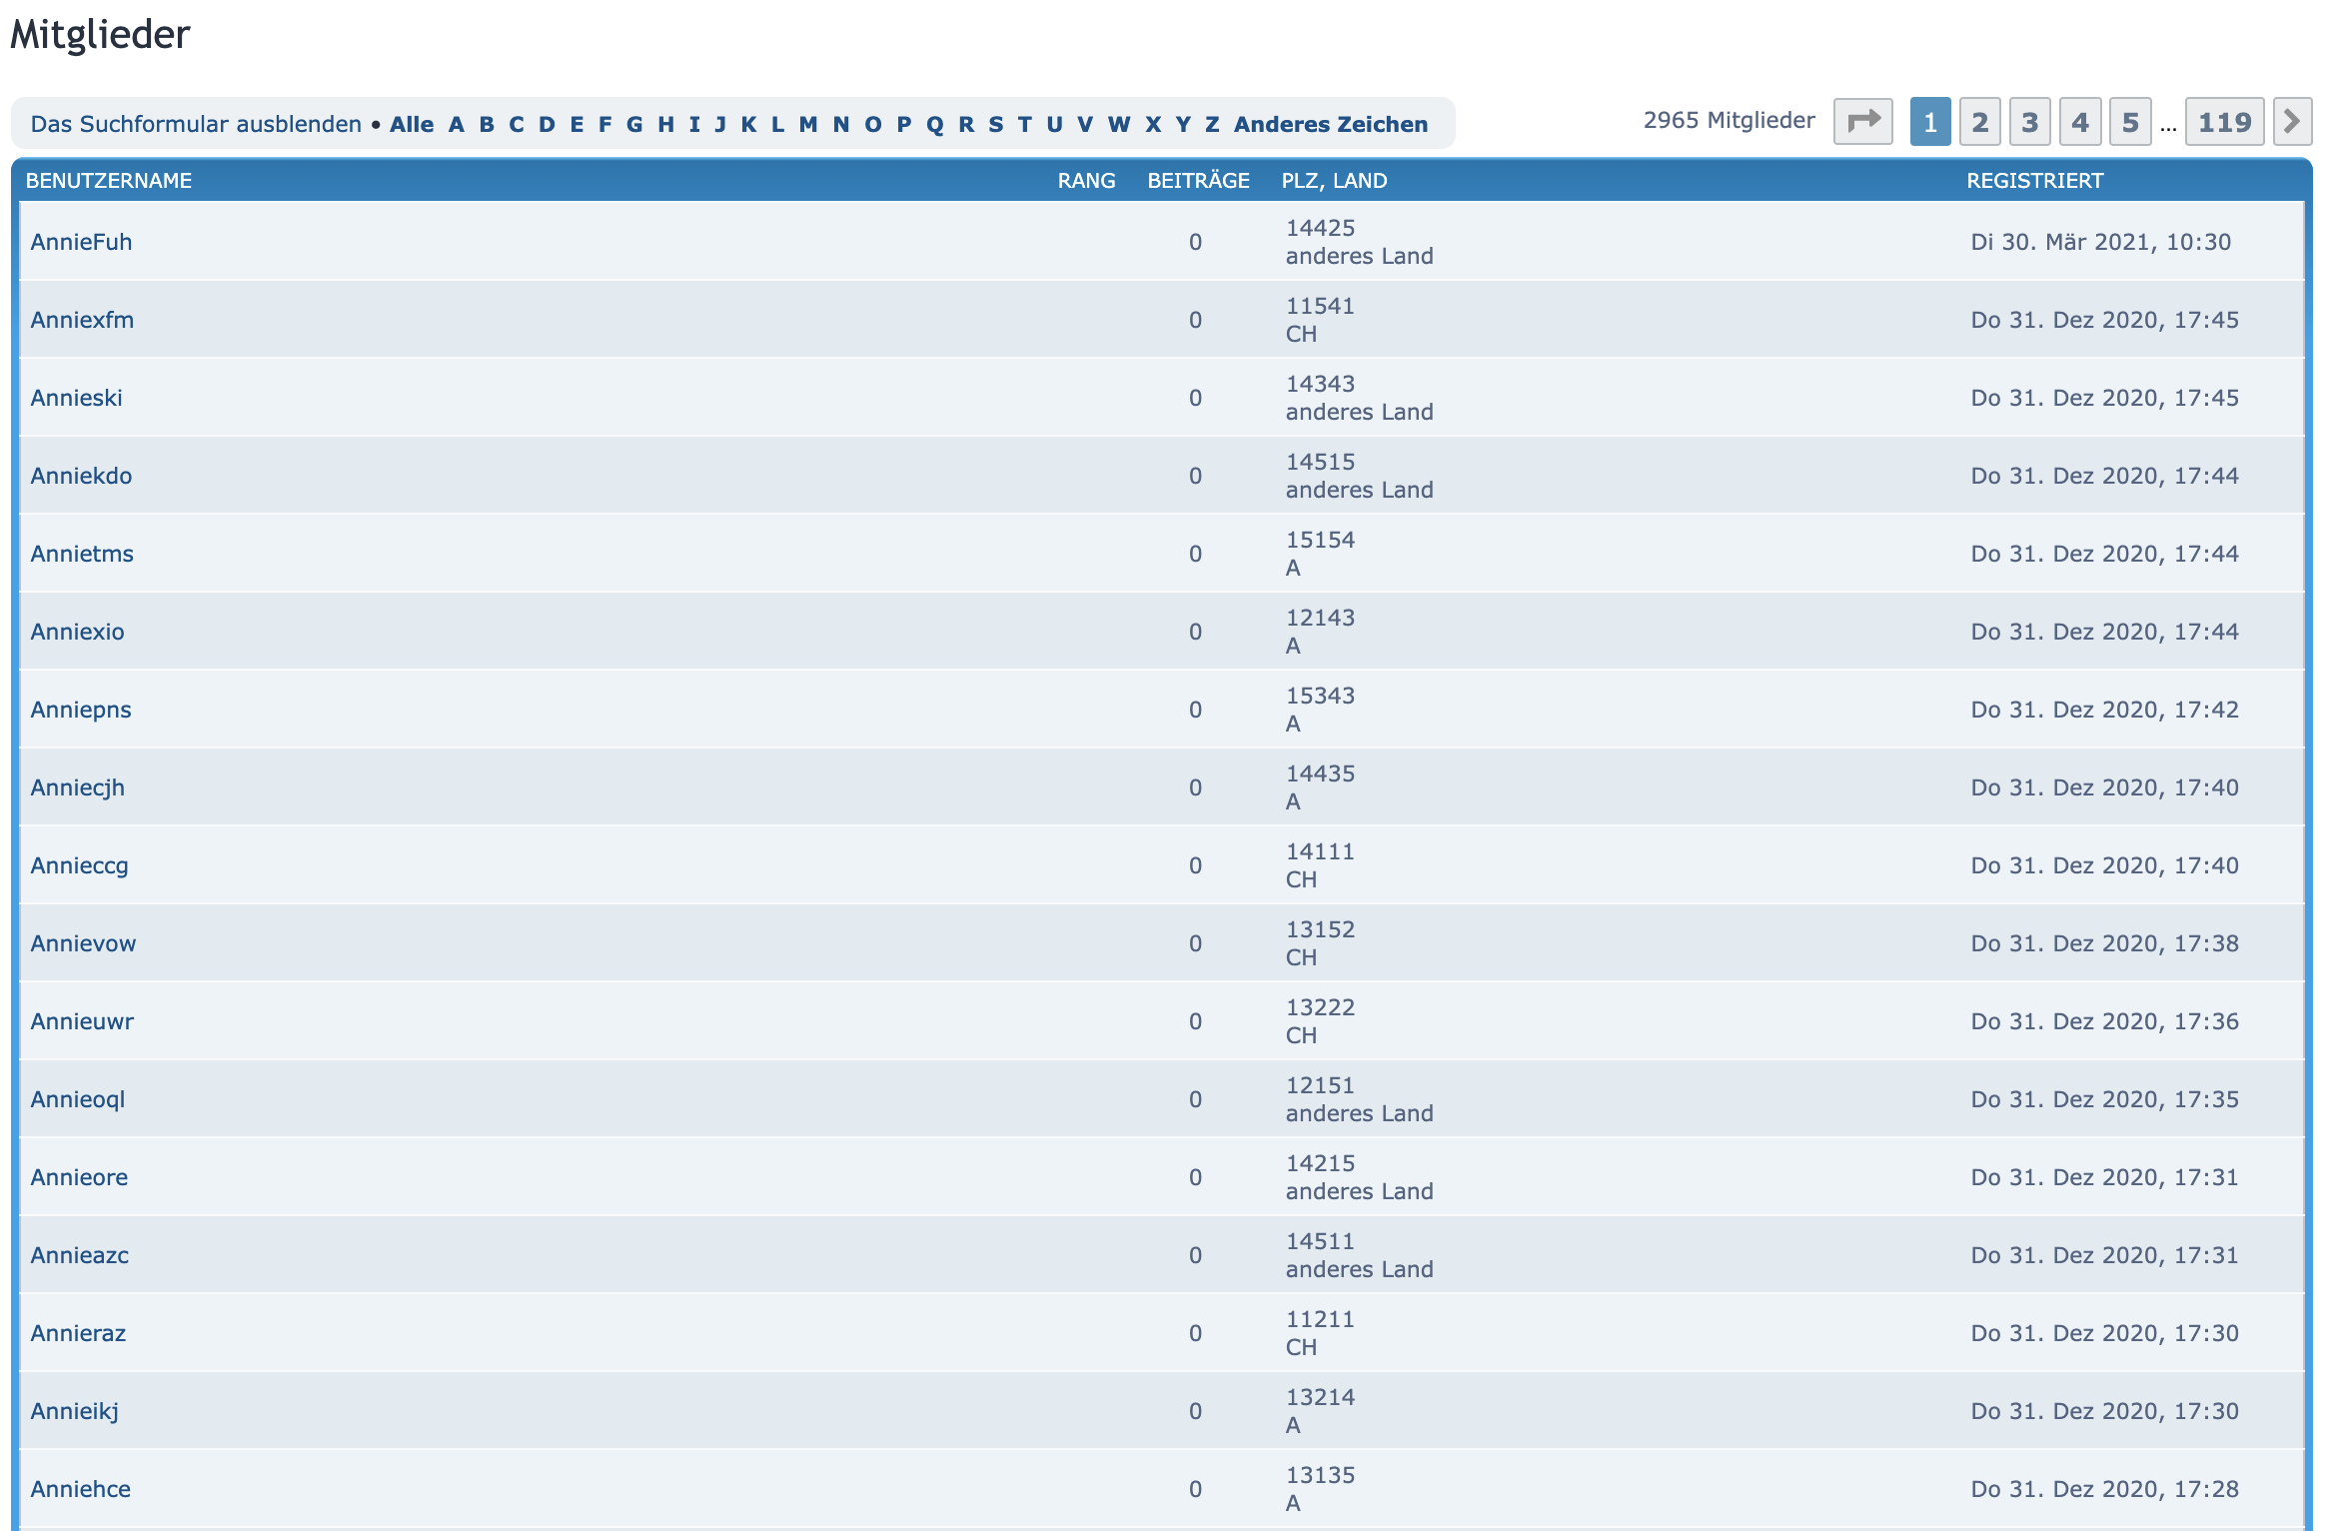Sort by Registriert column header

2034,181
